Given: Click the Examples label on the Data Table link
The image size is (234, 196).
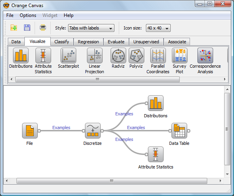Looking at the screenshot, I should pyautogui.click(x=136, y=128).
